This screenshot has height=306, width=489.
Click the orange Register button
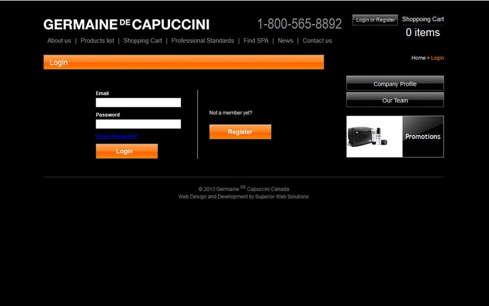coord(240,132)
